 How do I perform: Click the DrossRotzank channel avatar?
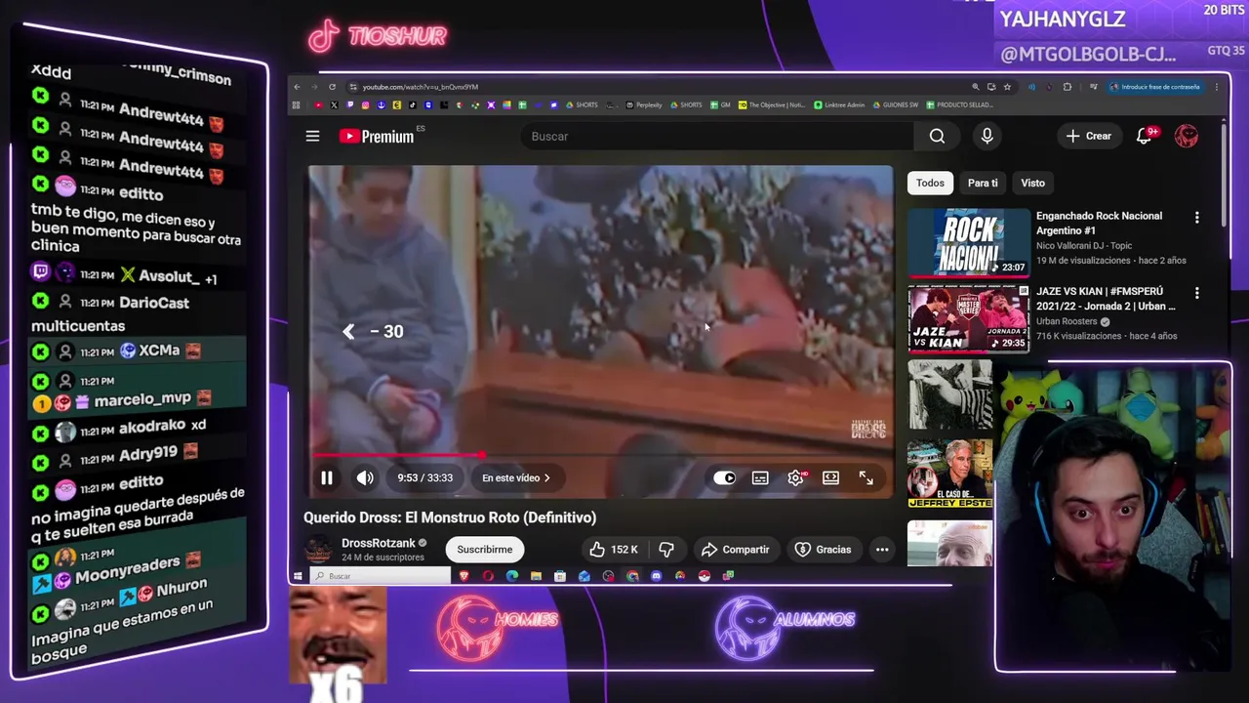(x=317, y=550)
